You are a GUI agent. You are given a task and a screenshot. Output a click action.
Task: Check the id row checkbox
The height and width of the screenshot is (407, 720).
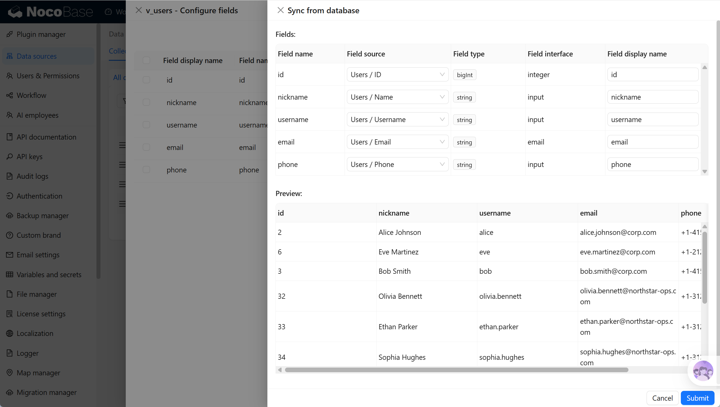[146, 80]
